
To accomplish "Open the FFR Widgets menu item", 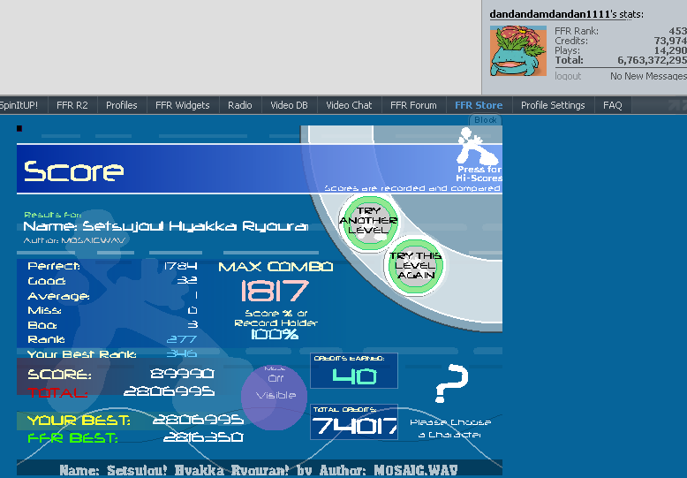I will 182,105.
